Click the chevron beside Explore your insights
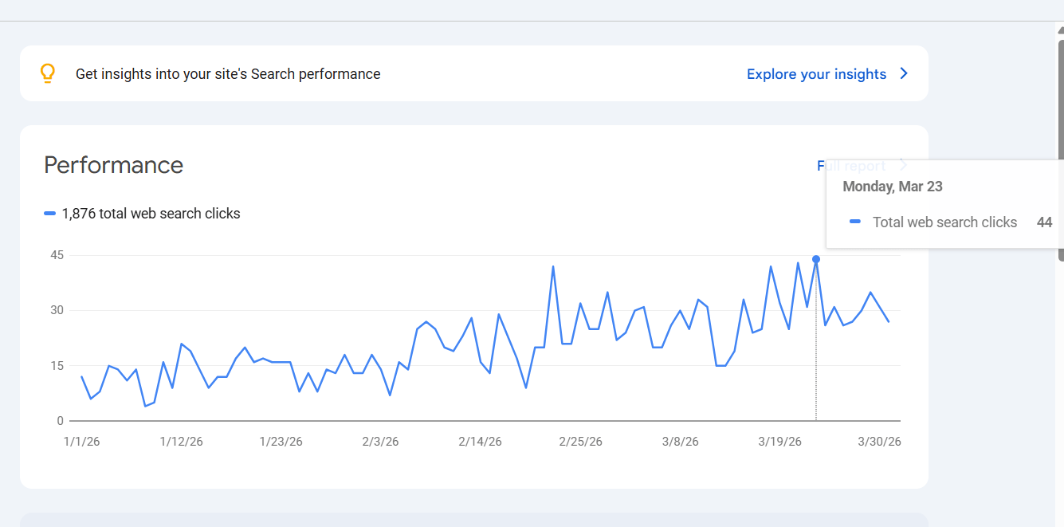1064x527 pixels. pos(904,73)
